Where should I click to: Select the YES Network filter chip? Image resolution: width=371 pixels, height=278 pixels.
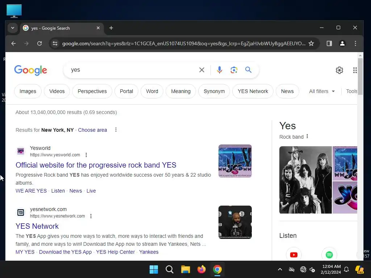click(x=253, y=91)
